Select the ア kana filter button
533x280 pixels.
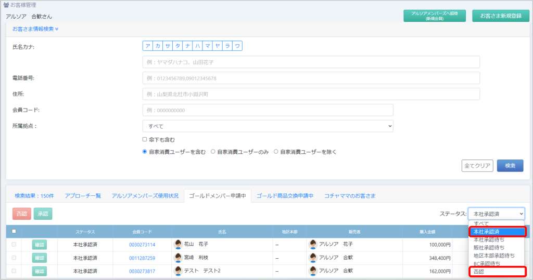(x=148, y=46)
